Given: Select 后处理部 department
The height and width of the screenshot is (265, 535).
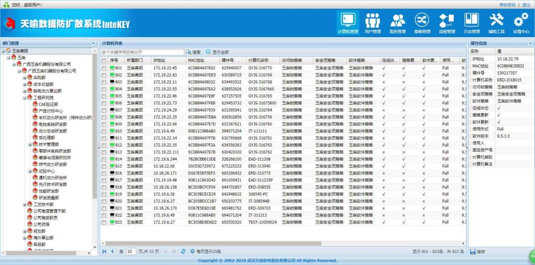Looking at the screenshot, I should pyautogui.click(x=46, y=138).
